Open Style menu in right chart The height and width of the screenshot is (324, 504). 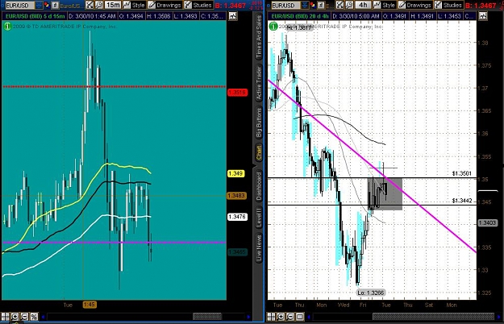click(x=385, y=5)
